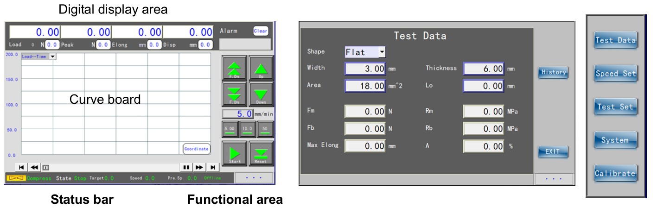Jump to first curve point with skip-back button
657x214 pixels.
[21, 167]
